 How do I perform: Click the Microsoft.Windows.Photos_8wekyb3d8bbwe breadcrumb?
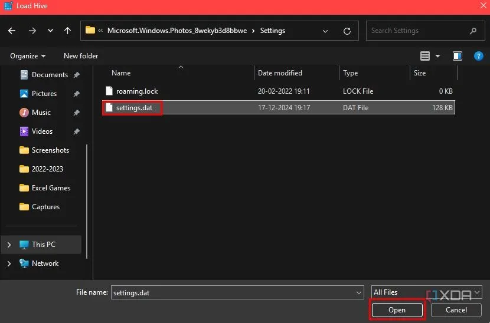pos(177,31)
